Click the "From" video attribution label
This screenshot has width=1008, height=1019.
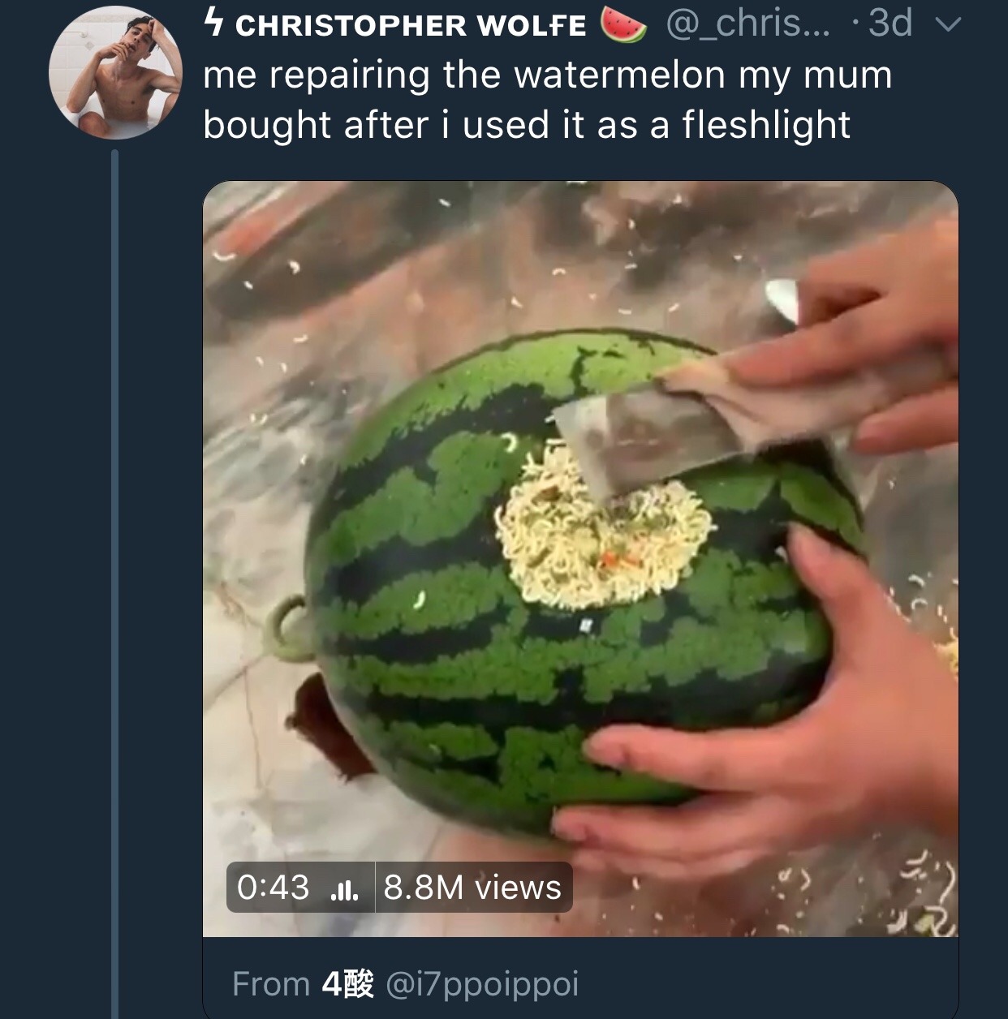pos(271,984)
